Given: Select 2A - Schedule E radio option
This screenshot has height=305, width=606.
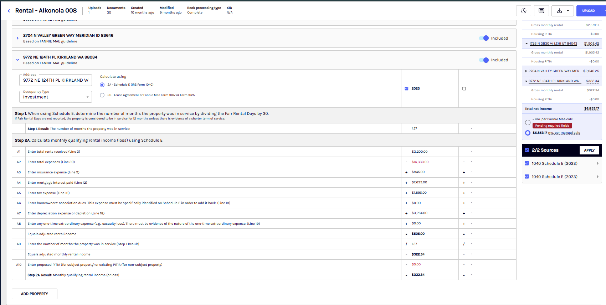Looking at the screenshot, I should pyautogui.click(x=102, y=85).
